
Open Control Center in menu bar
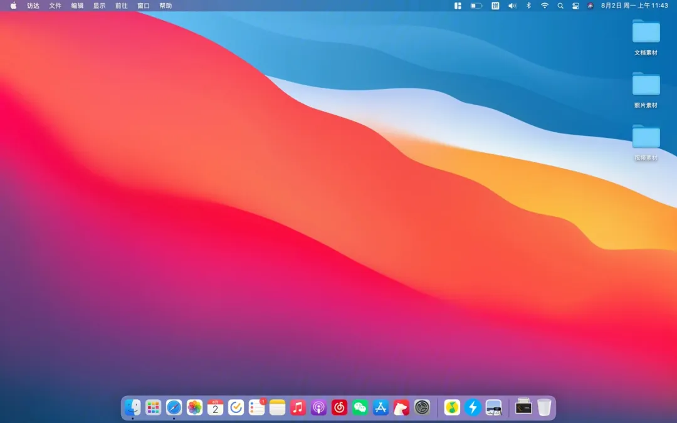pos(575,6)
